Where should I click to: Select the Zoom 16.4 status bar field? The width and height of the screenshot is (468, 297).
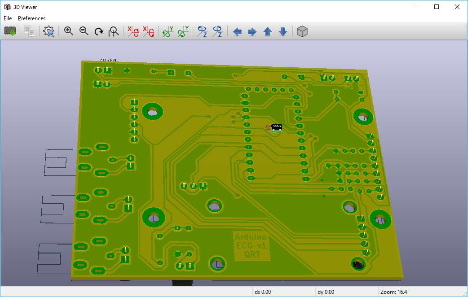point(393,292)
